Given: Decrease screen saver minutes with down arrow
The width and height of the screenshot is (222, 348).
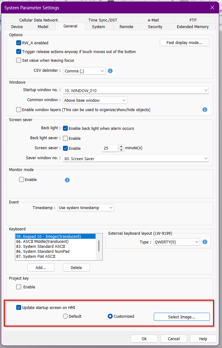Looking at the screenshot, I should [x=121, y=150].
